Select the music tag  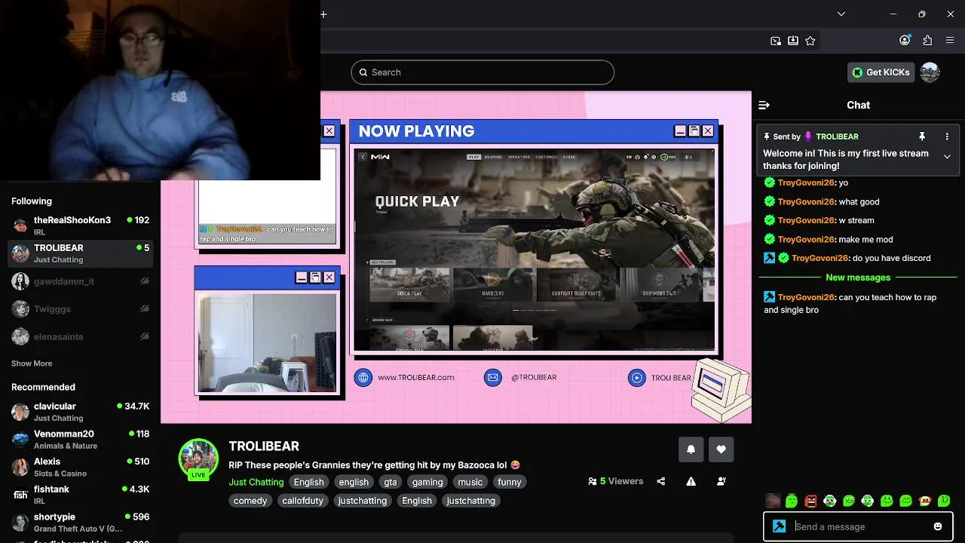470,482
